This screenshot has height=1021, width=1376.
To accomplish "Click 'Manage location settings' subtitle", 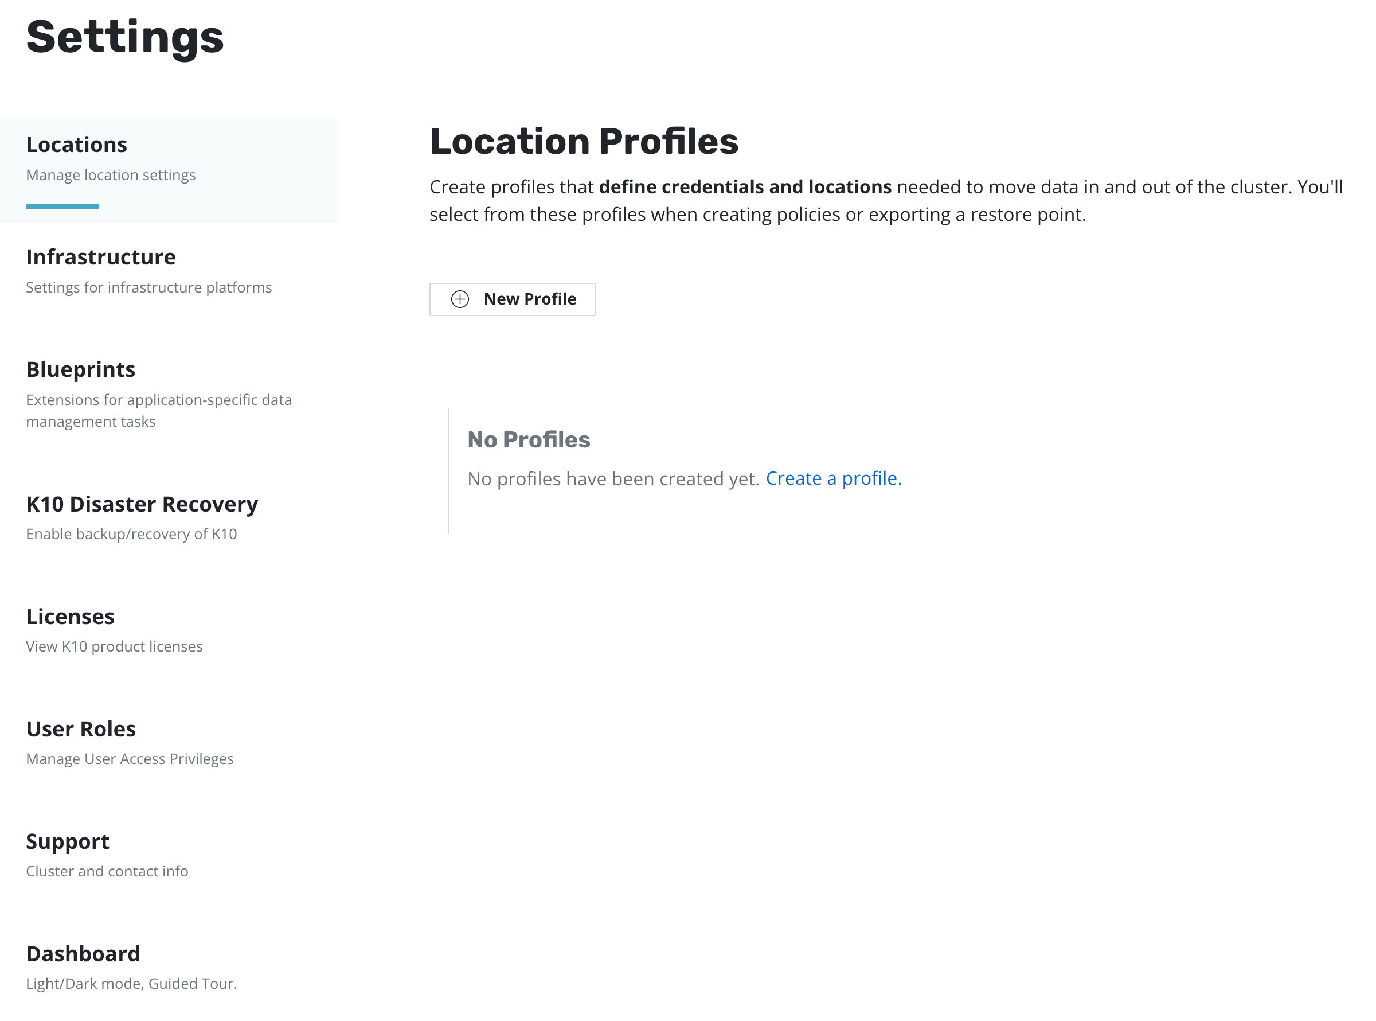I will tap(111, 175).
